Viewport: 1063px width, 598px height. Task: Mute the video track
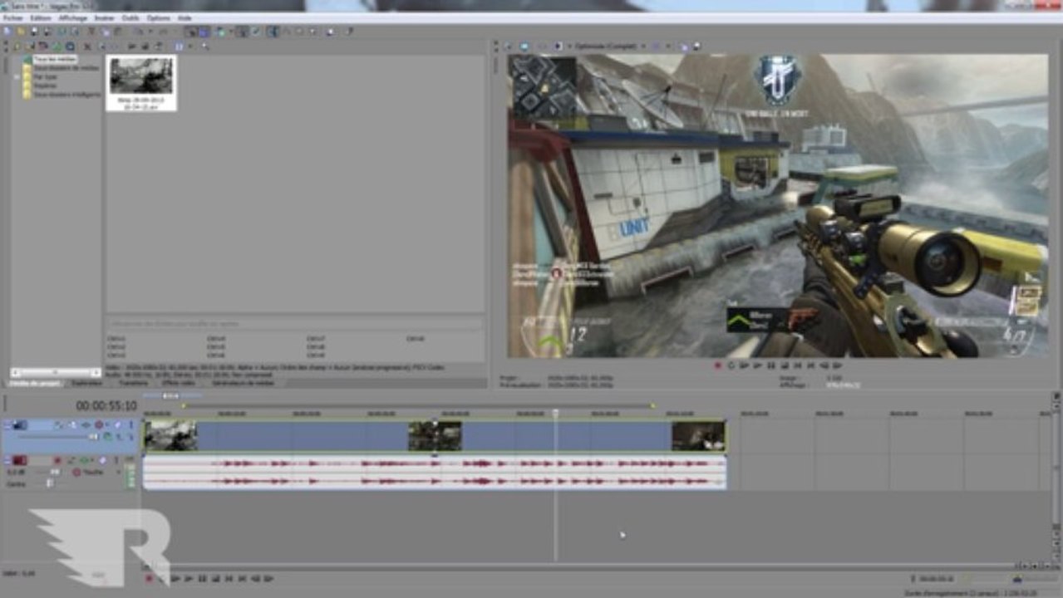click(x=117, y=424)
